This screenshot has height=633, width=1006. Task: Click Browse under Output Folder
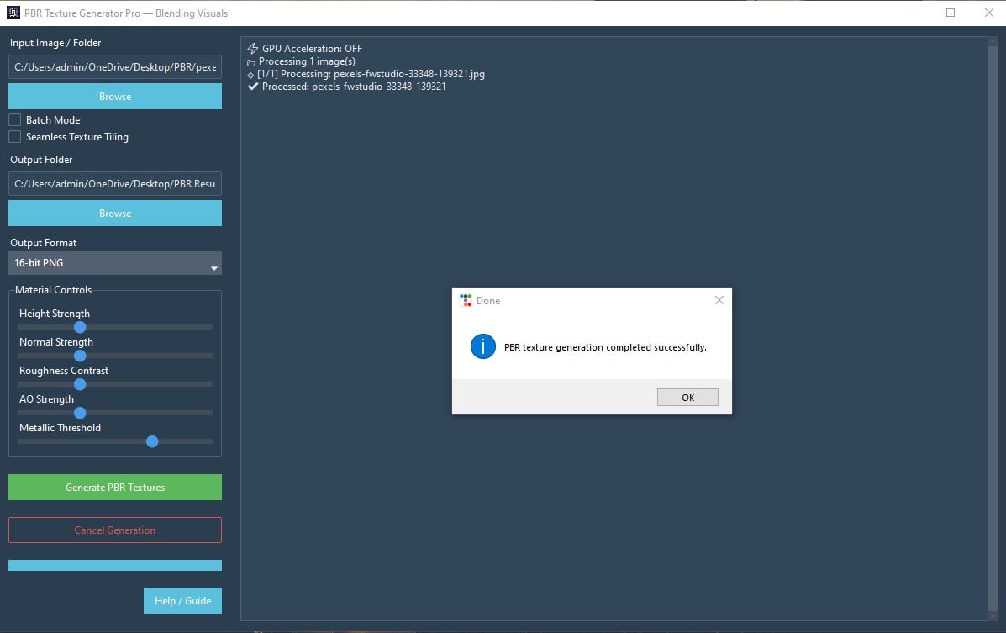pyautogui.click(x=115, y=214)
